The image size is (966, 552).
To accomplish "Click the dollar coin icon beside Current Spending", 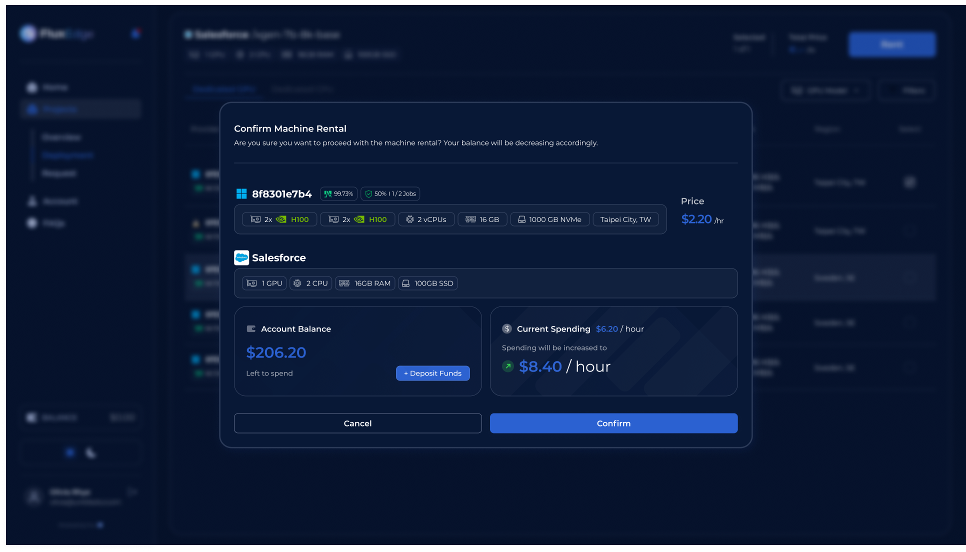I will coord(507,329).
